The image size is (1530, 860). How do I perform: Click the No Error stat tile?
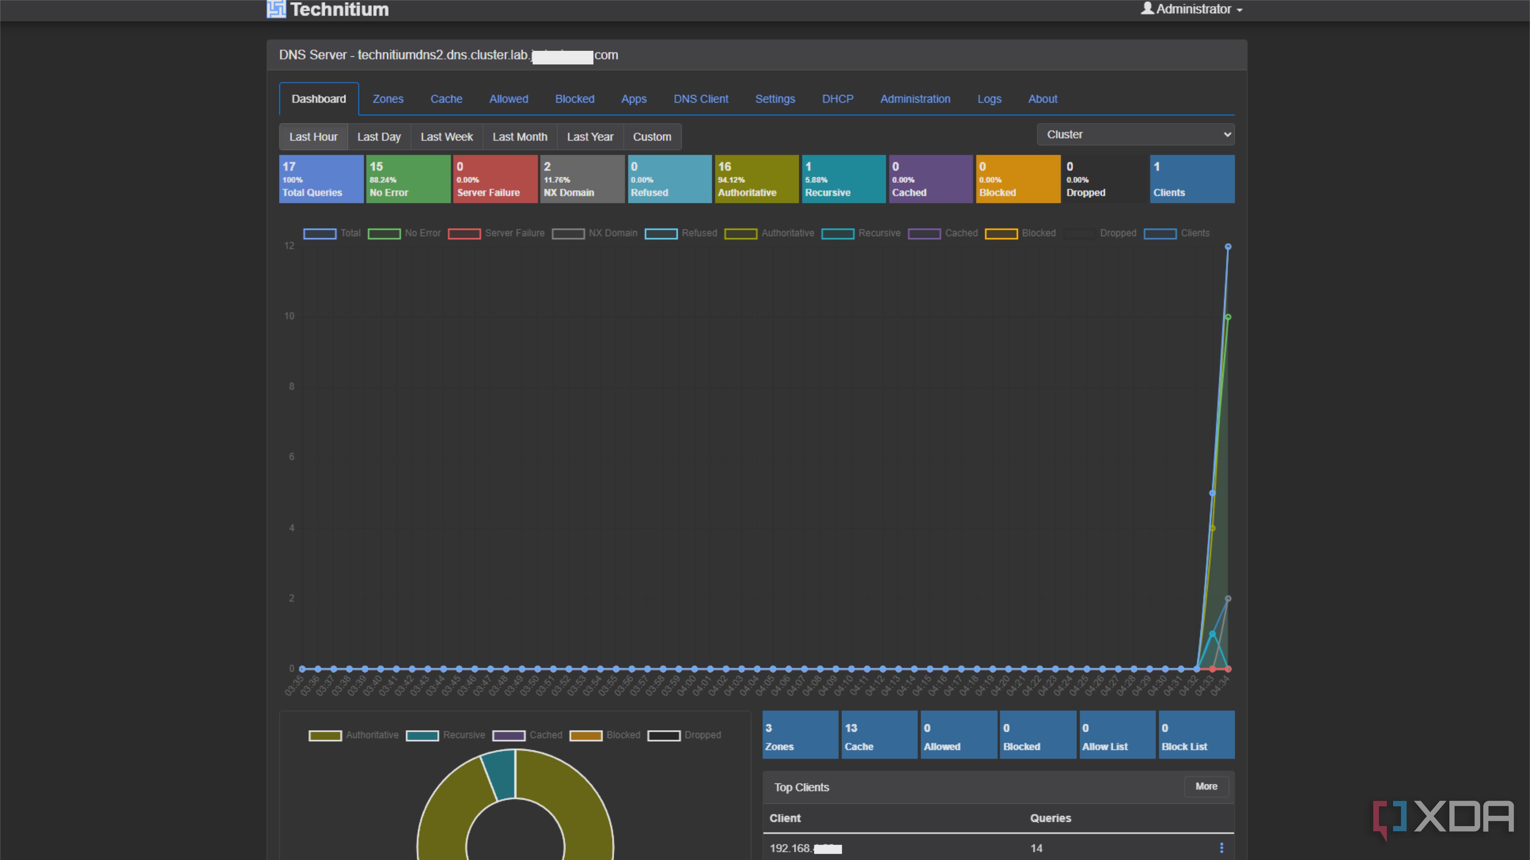[x=408, y=179]
